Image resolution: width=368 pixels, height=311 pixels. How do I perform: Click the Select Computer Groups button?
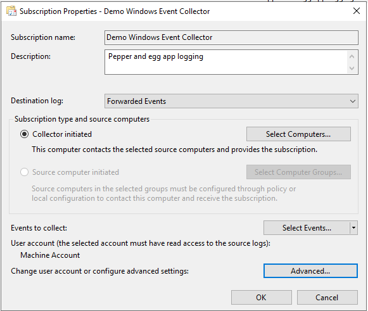tap(298, 172)
